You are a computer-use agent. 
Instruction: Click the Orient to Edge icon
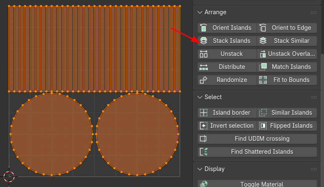click(263, 28)
